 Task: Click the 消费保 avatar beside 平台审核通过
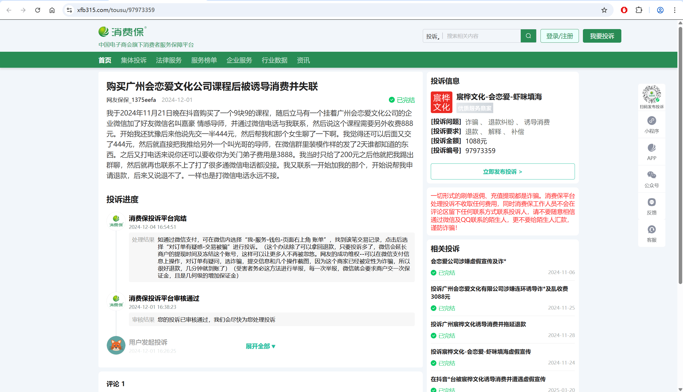(x=116, y=301)
